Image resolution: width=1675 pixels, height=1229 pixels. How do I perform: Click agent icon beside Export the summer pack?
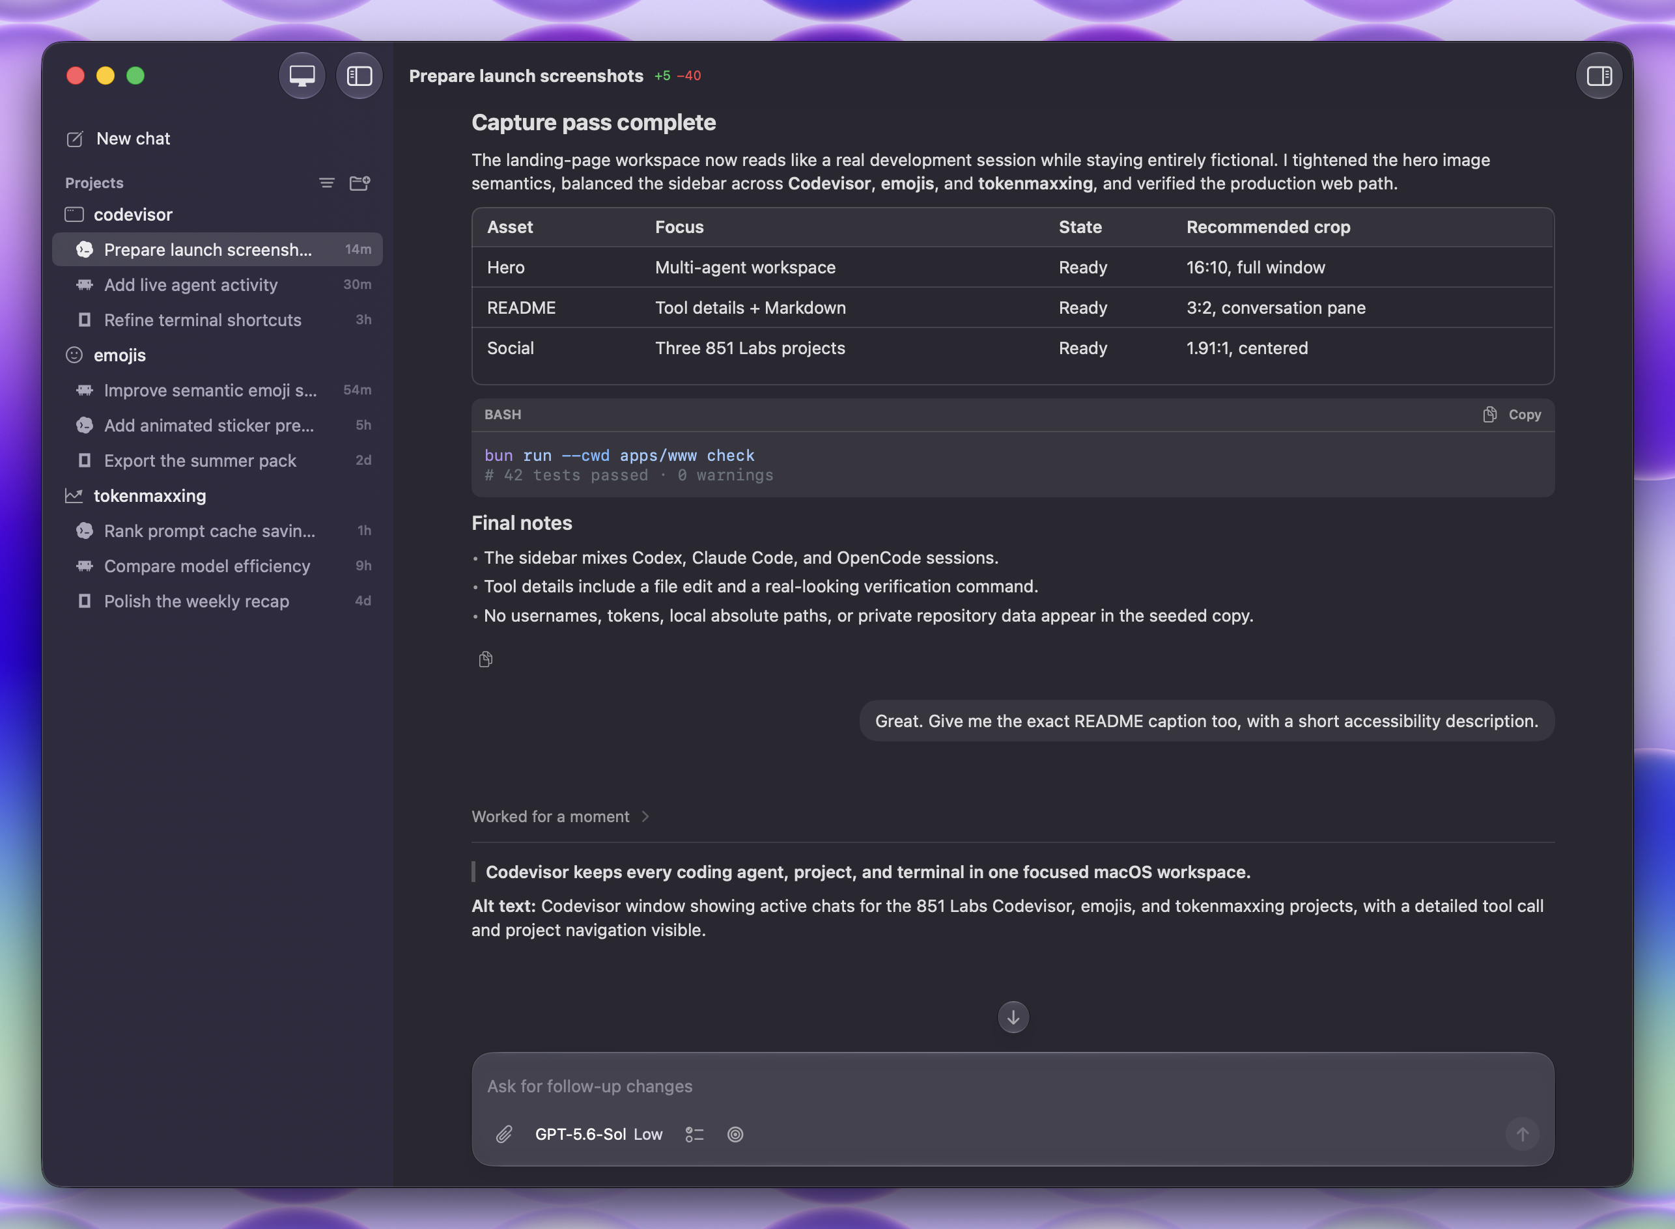click(x=85, y=460)
